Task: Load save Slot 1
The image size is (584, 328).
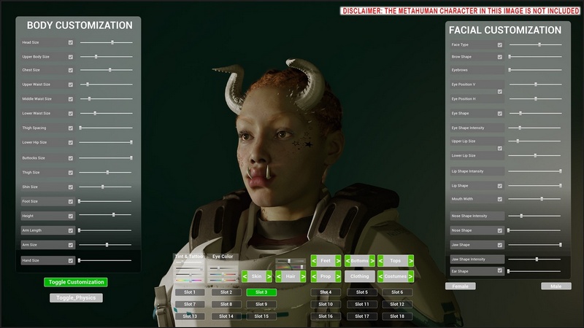Action: point(189,292)
